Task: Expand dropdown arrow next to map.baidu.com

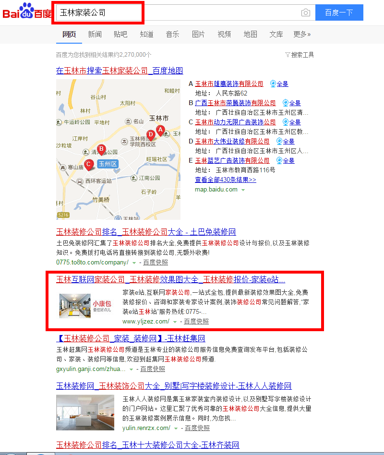Action: 243,190
